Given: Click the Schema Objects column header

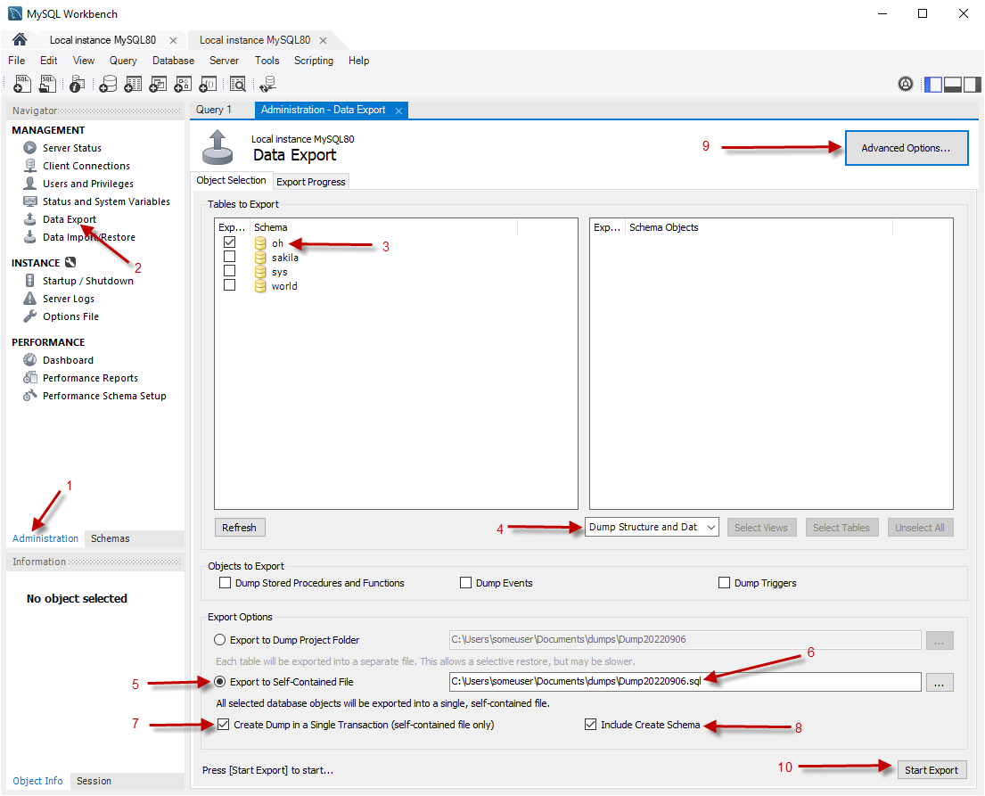Looking at the screenshot, I should [x=759, y=227].
